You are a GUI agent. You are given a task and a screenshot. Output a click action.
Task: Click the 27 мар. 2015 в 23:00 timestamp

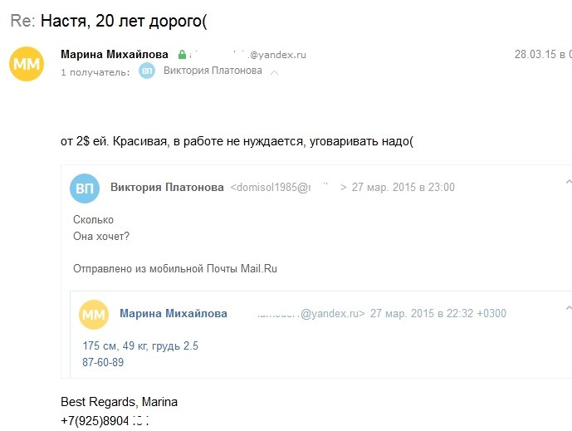pyautogui.click(x=403, y=187)
